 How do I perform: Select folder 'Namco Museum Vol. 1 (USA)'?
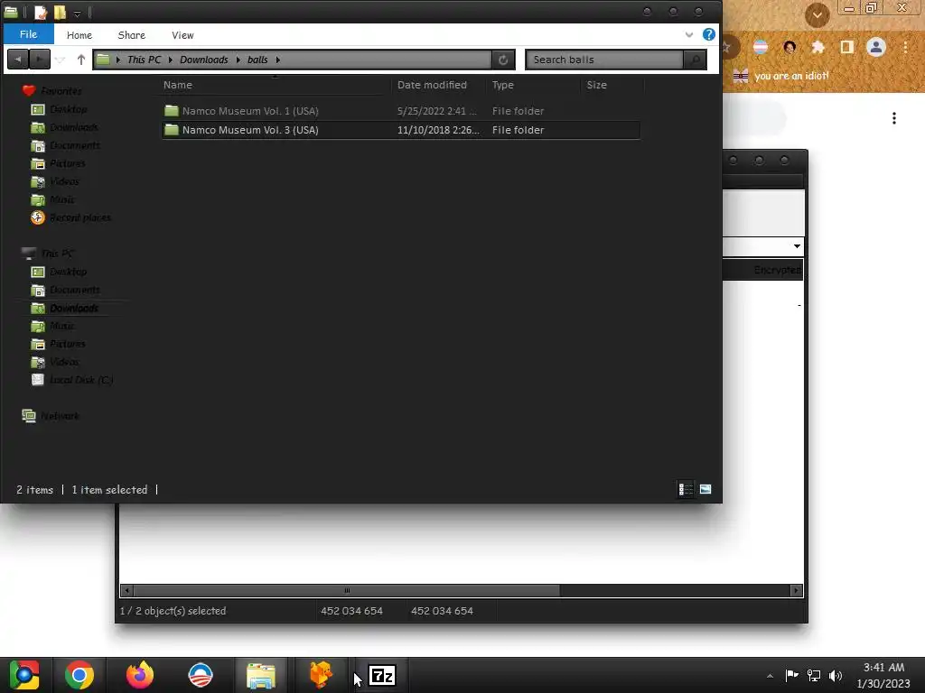tap(401, 111)
